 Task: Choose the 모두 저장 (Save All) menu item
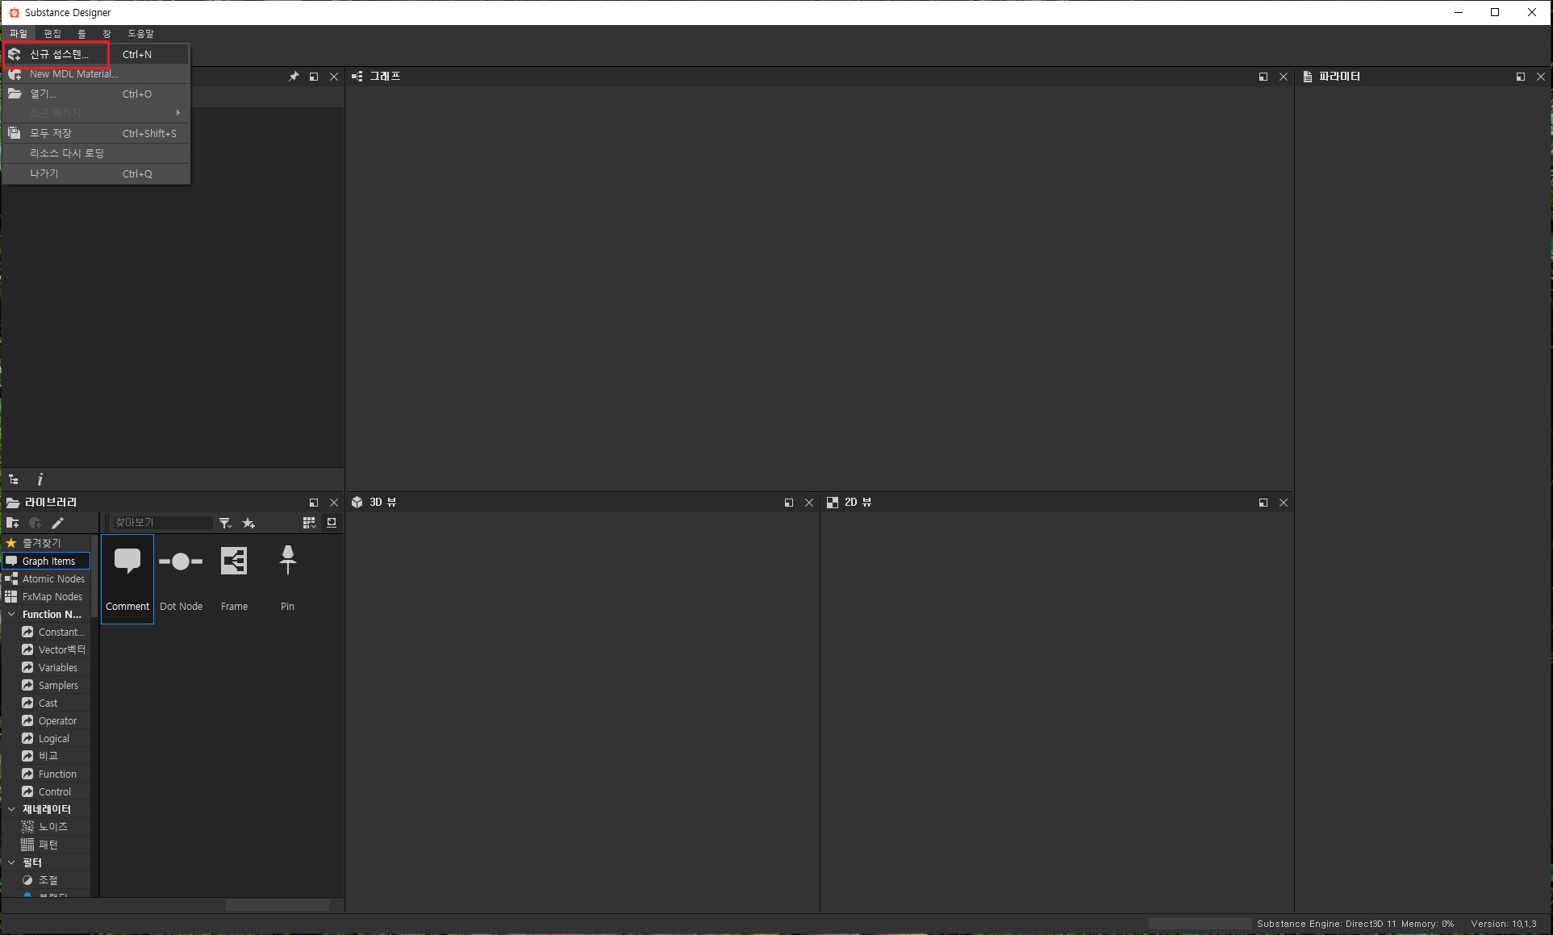click(51, 133)
